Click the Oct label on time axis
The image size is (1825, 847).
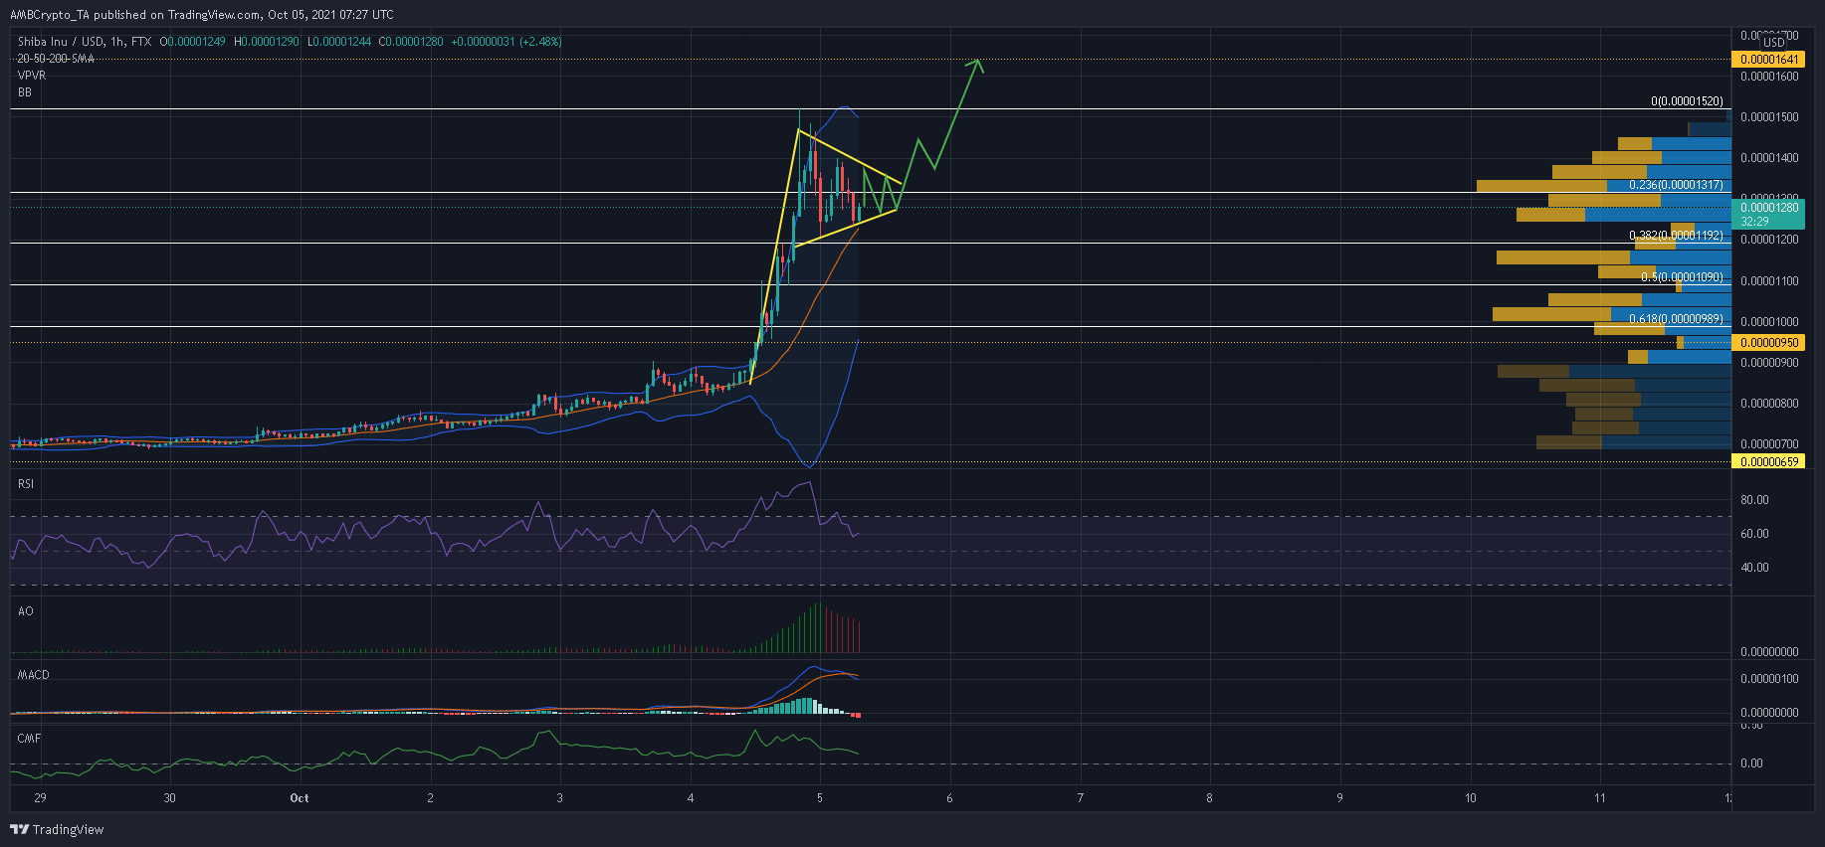tap(300, 798)
